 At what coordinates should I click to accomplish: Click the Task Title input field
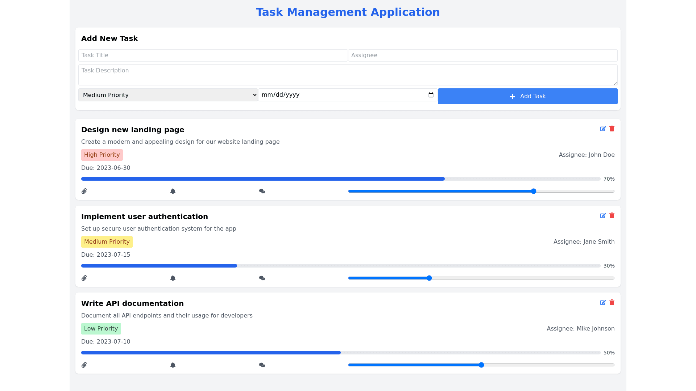coord(213,55)
